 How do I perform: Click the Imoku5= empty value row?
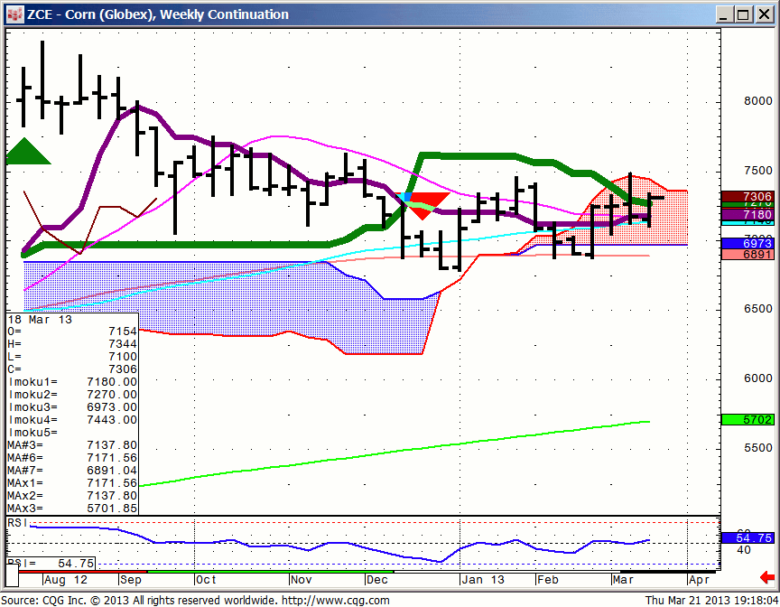(72, 433)
